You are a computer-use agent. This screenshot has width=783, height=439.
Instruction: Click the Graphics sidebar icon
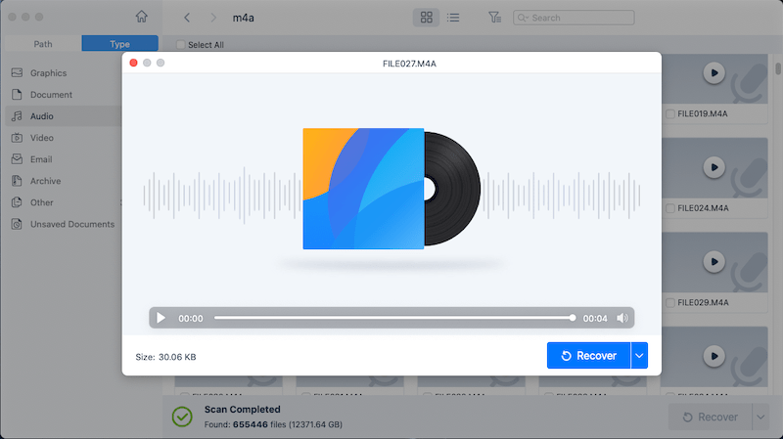click(x=17, y=72)
